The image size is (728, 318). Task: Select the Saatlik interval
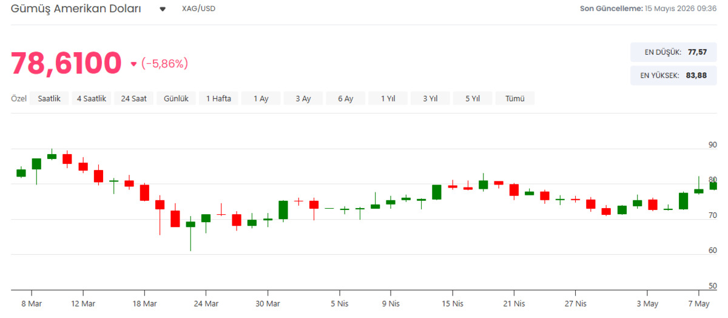[x=49, y=98]
